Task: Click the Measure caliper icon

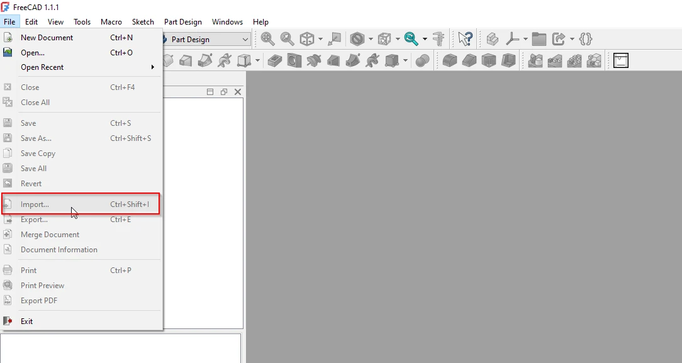Action: pos(439,39)
